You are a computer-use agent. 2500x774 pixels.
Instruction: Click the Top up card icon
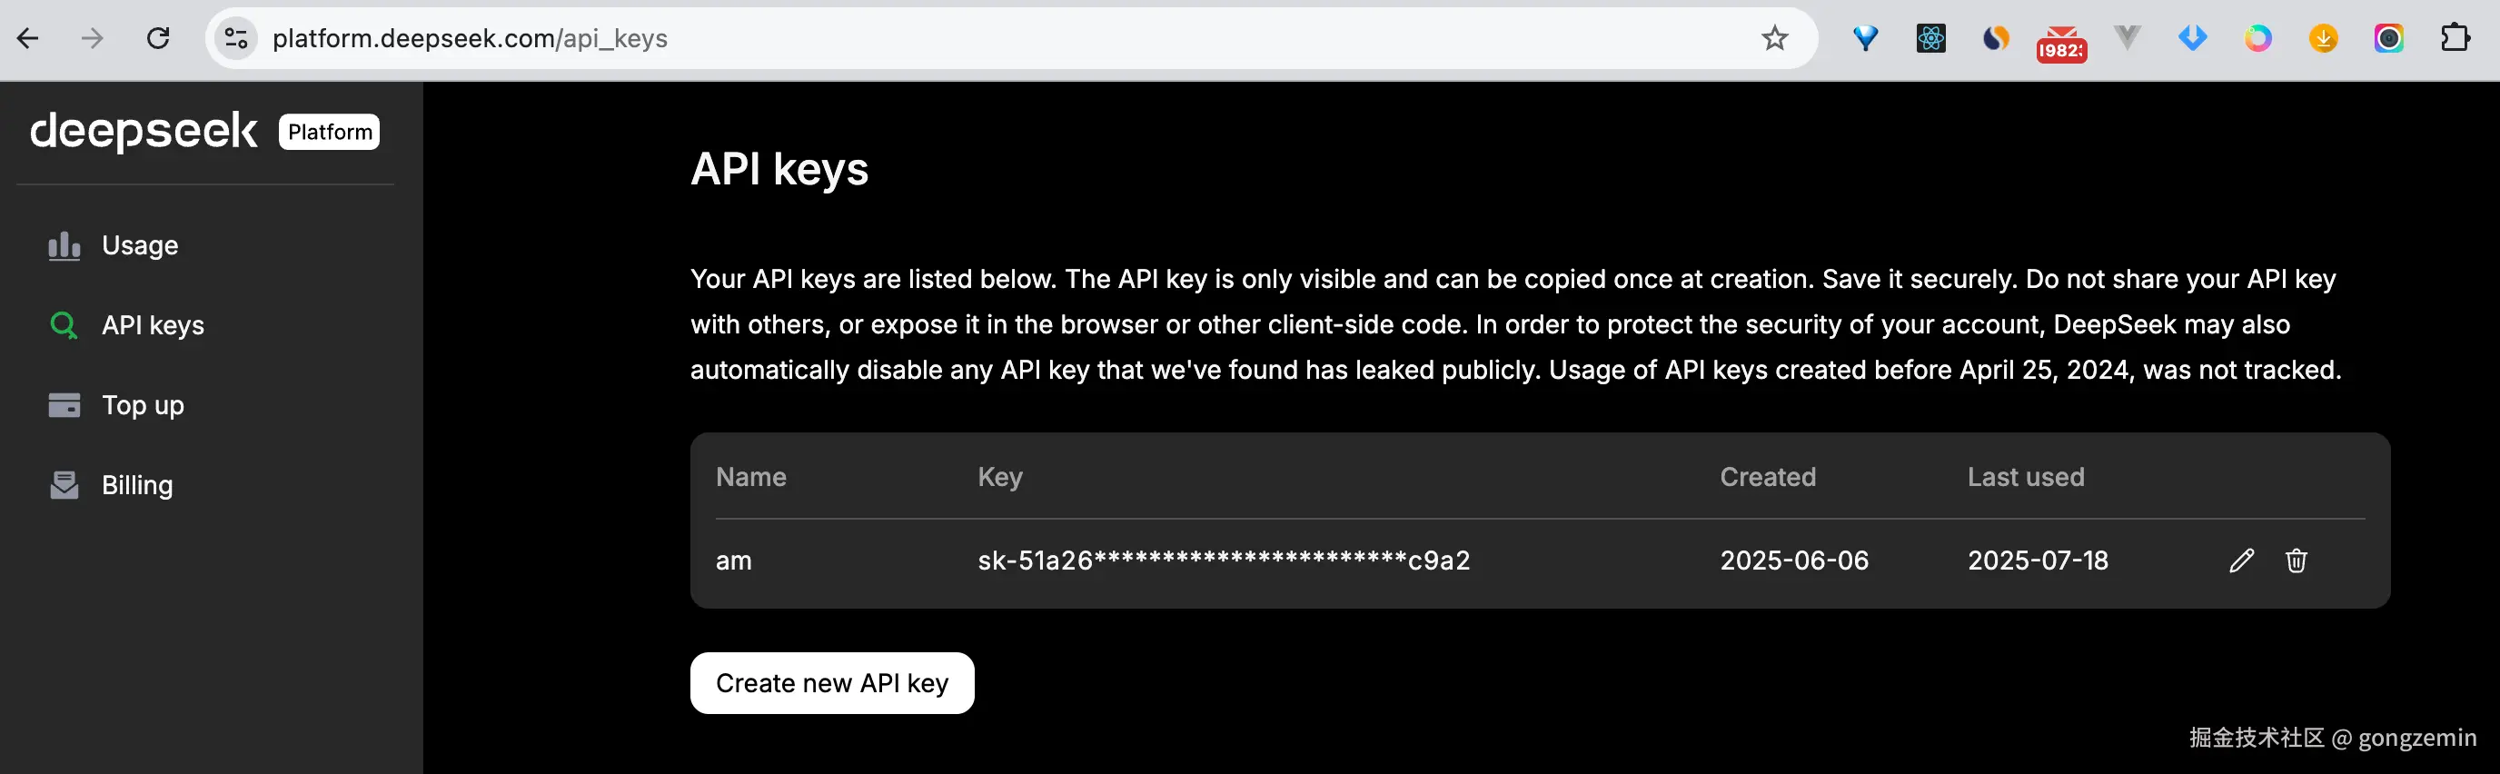pos(64,405)
